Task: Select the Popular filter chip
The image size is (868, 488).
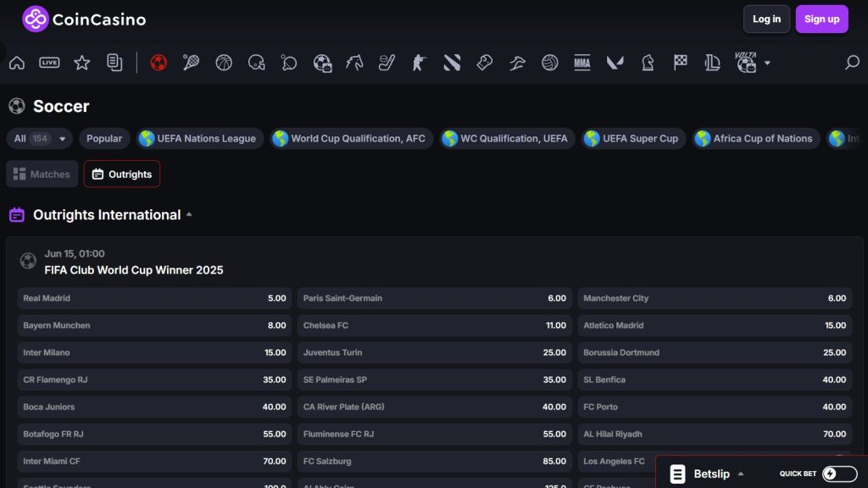Action: coord(104,138)
